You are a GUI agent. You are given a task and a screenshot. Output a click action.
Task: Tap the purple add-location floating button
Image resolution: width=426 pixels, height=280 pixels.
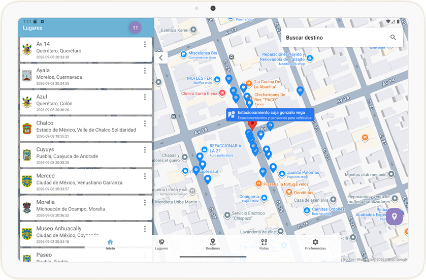394,216
